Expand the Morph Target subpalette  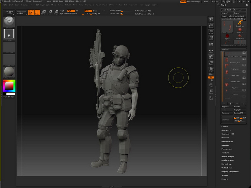[x=228, y=156]
